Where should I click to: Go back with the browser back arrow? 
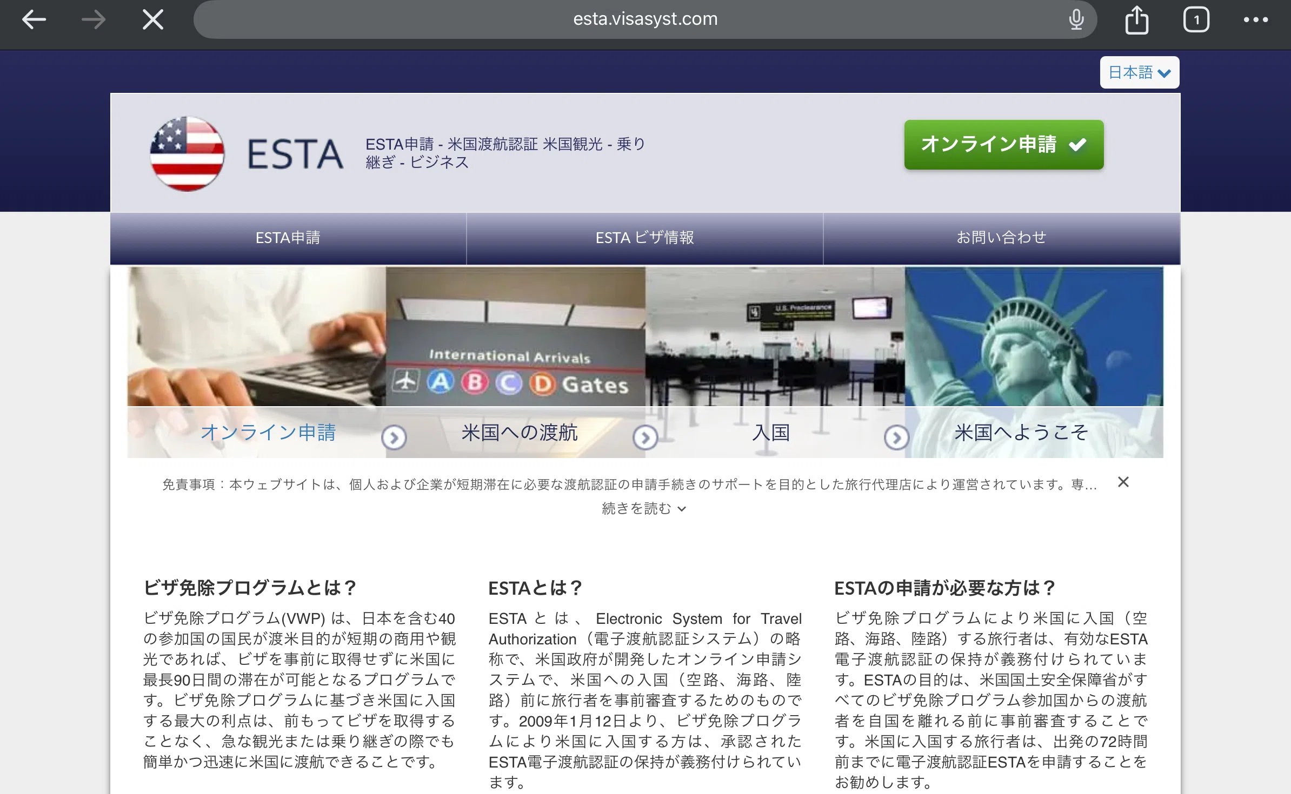34,20
